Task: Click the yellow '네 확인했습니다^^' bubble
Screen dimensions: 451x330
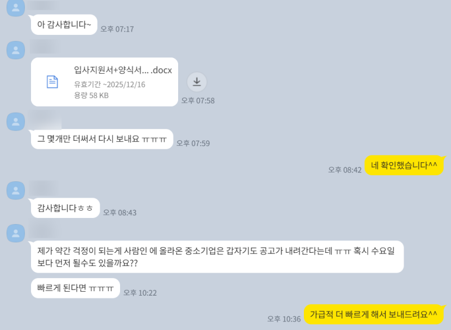Action: tap(404, 166)
